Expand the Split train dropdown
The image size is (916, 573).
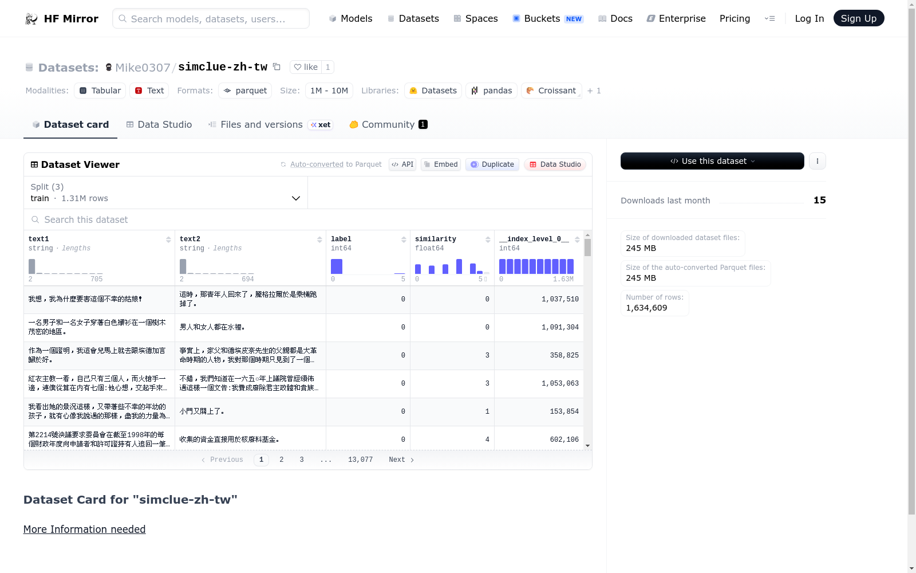click(165, 193)
